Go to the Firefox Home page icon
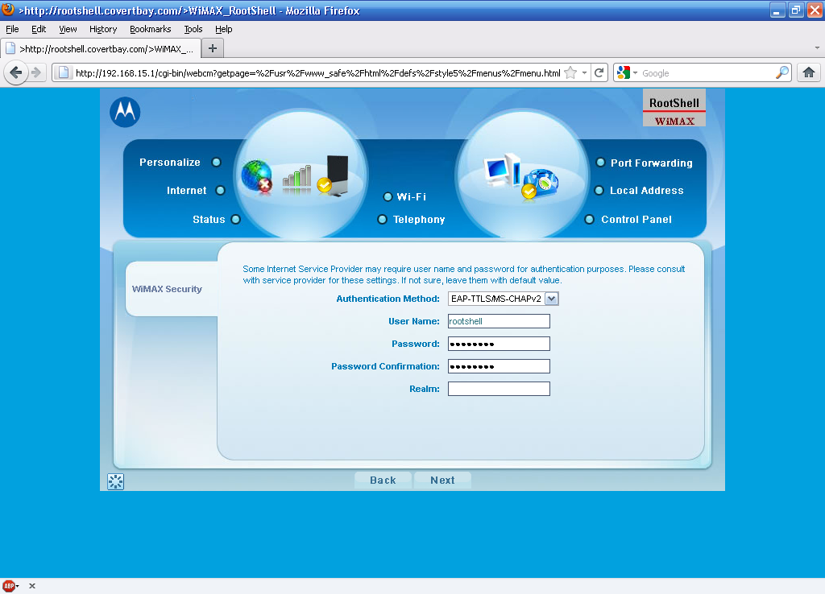This screenshot has width=825, height=594. pyautogui.click(x=809, y=72)
